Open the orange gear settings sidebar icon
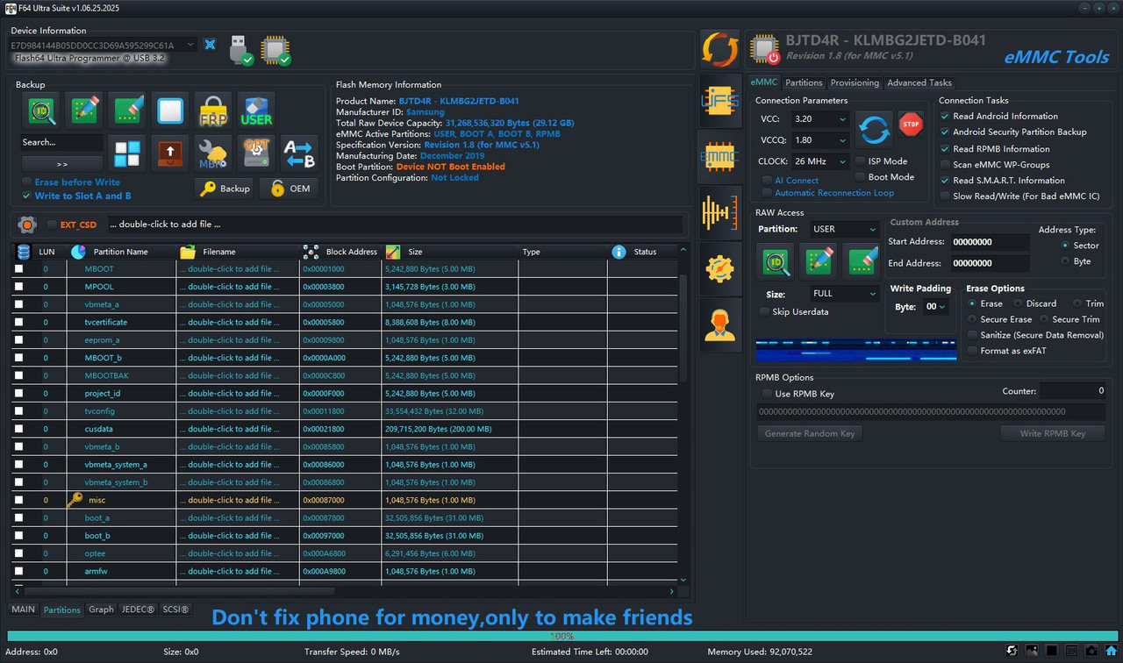This screenshot has height=663, width=1123. [x=720, y=268]
